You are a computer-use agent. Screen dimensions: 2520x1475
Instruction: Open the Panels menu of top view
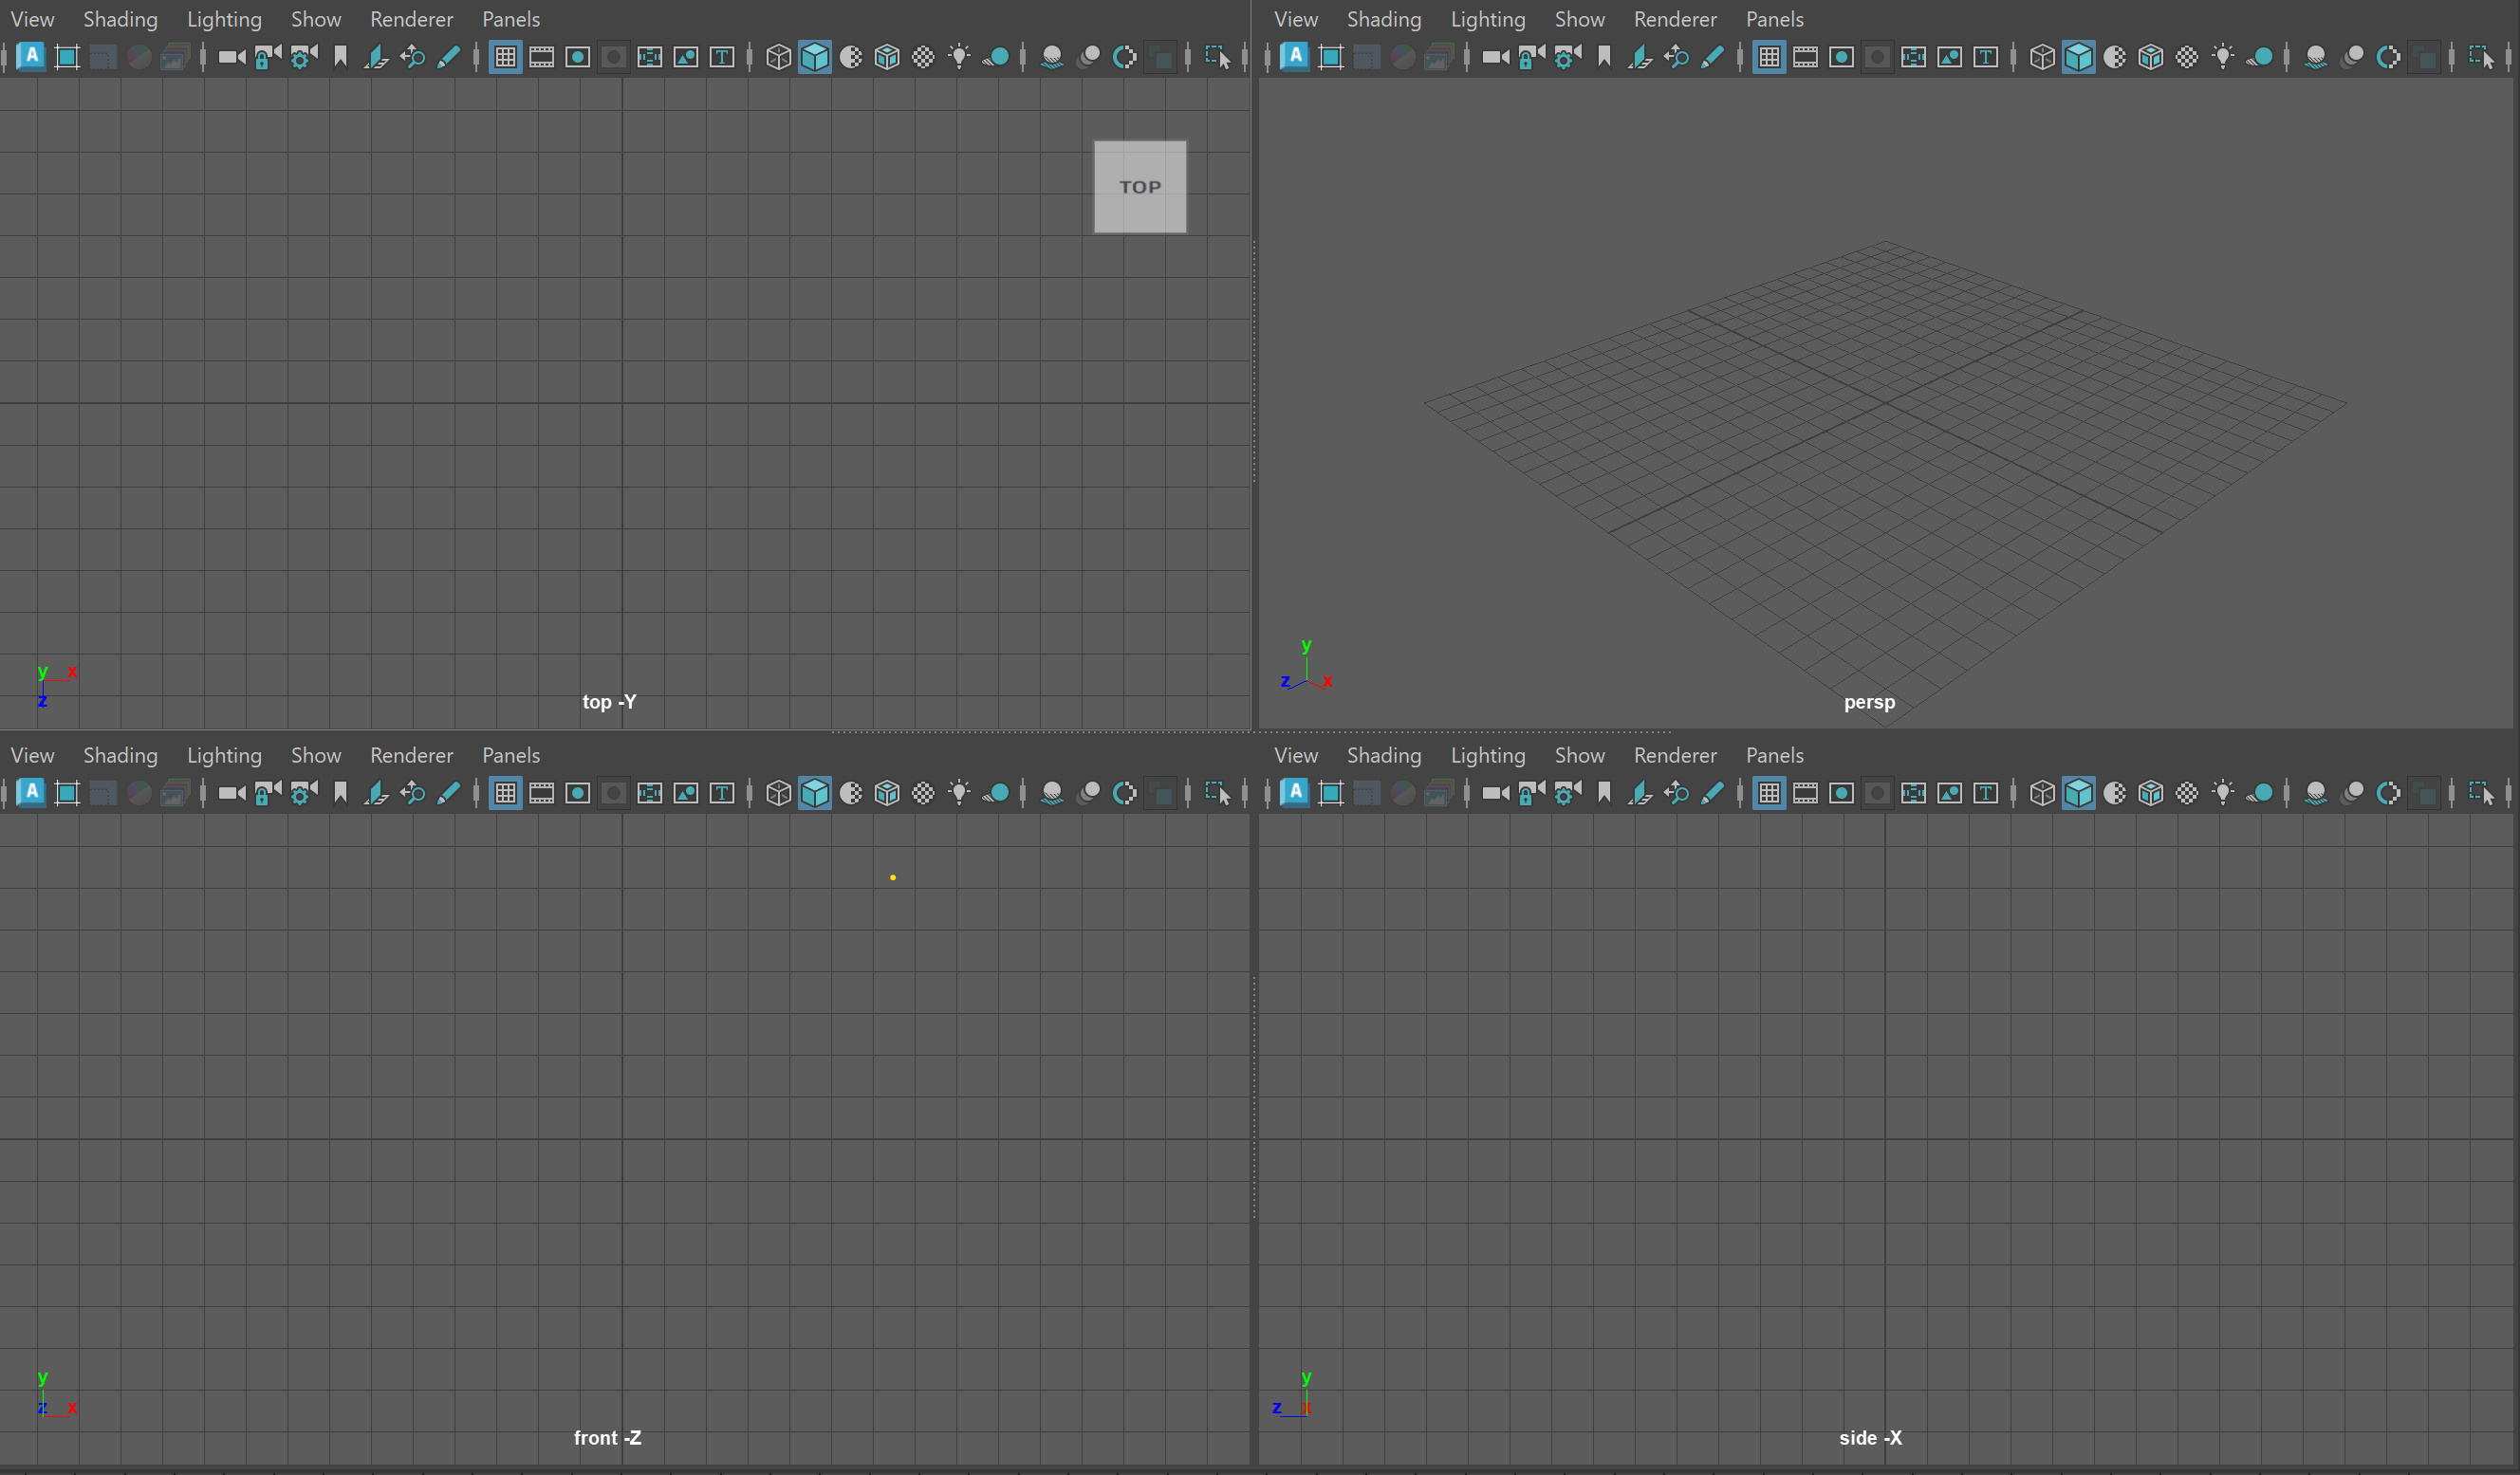[510, 19]
